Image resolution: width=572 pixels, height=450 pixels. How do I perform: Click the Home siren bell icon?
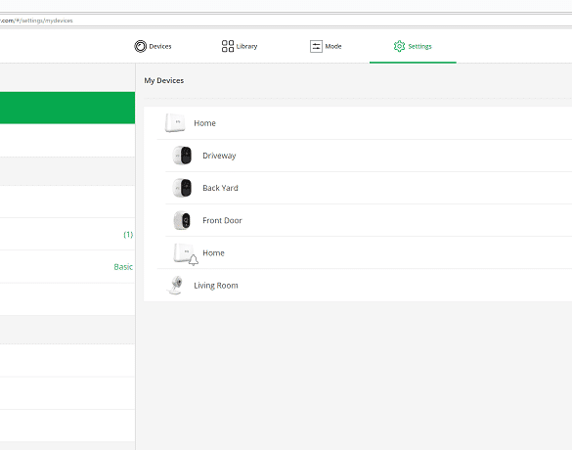194,260
